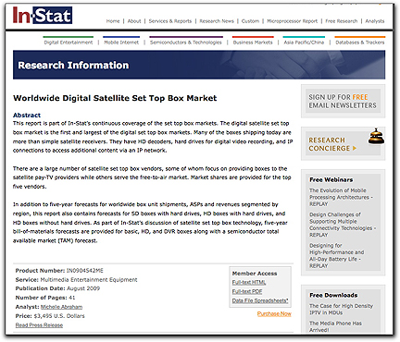Screen dimensions: 400x342
Task: Go to the Analysts page
Action: coord(375,21)
